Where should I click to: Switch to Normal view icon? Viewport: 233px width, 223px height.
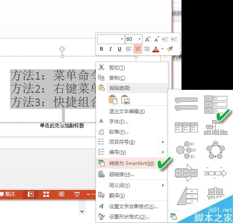[x=31, y=194]
